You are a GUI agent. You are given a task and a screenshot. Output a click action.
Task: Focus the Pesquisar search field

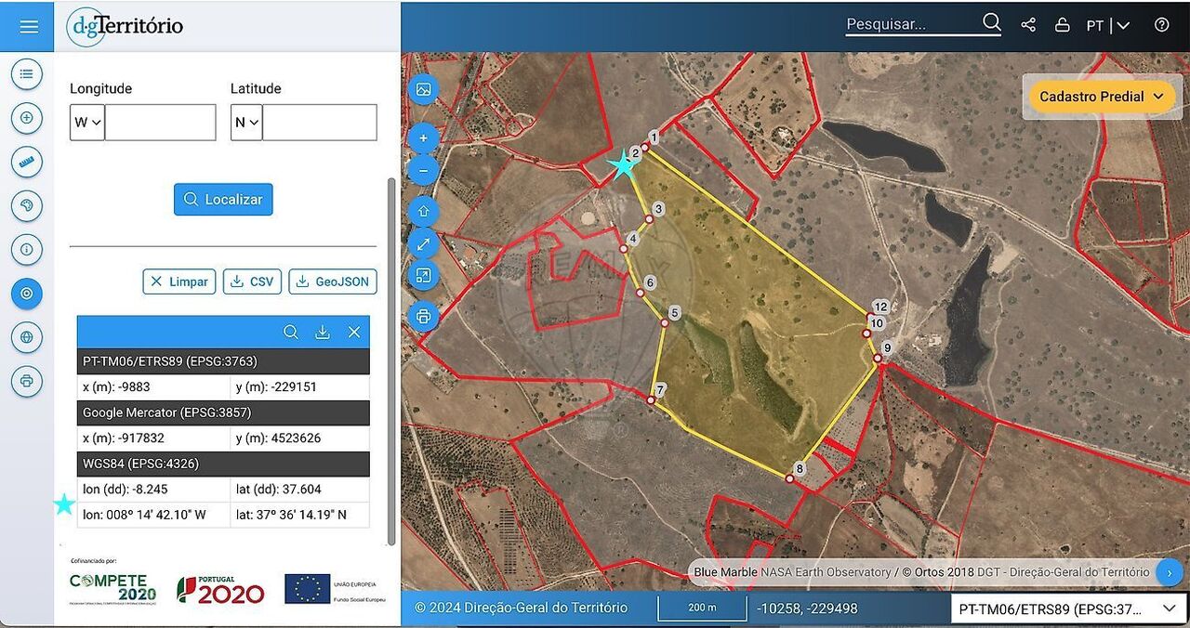click(x=911, y=24)
